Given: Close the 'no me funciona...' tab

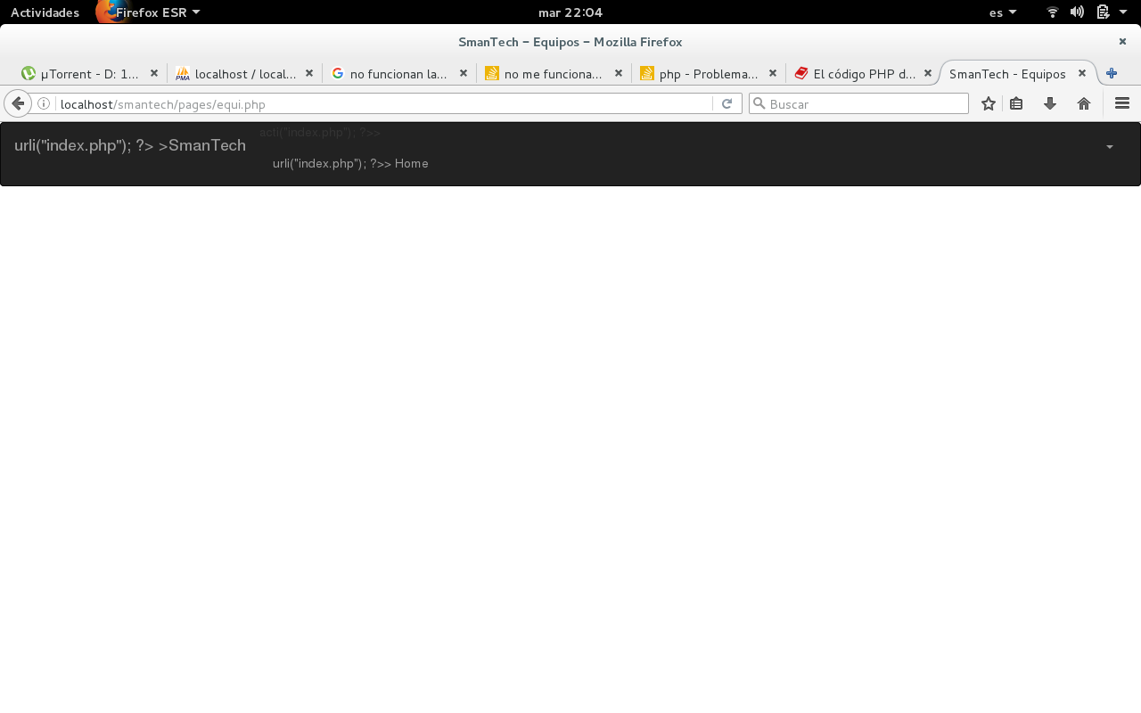Looking at the screenshot, I should point(619,73).
